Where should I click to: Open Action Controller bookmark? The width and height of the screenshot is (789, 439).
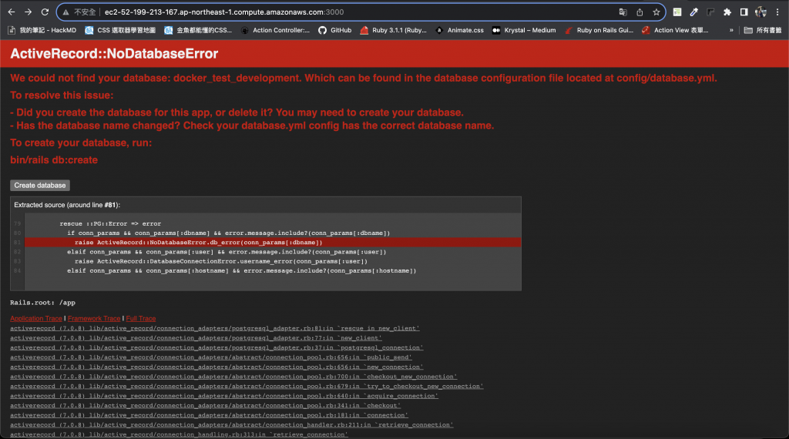click(x=275, y=30)
